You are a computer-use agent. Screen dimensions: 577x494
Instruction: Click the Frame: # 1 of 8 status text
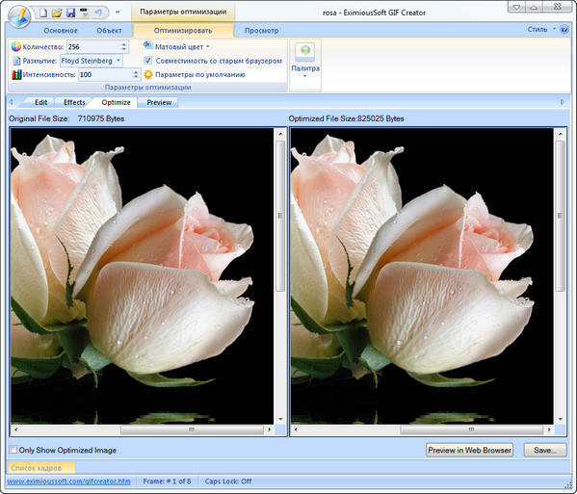167,481
